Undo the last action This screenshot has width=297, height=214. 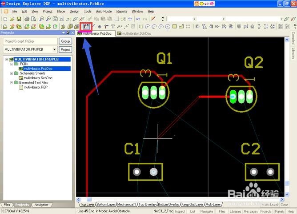coord(138,19)
